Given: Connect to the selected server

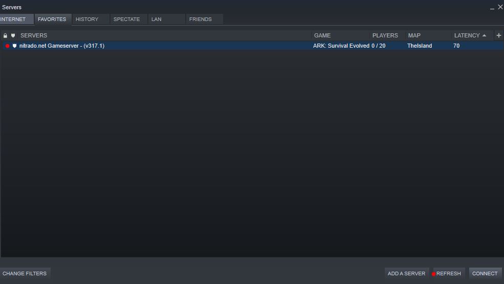Looking at the screenshot, I should 485,273.
